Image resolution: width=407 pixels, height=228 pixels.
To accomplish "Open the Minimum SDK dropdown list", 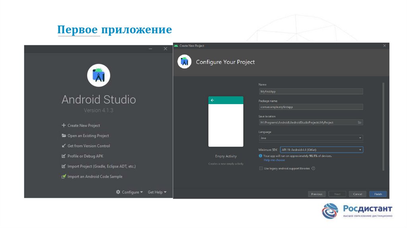I will pos(360,150).
